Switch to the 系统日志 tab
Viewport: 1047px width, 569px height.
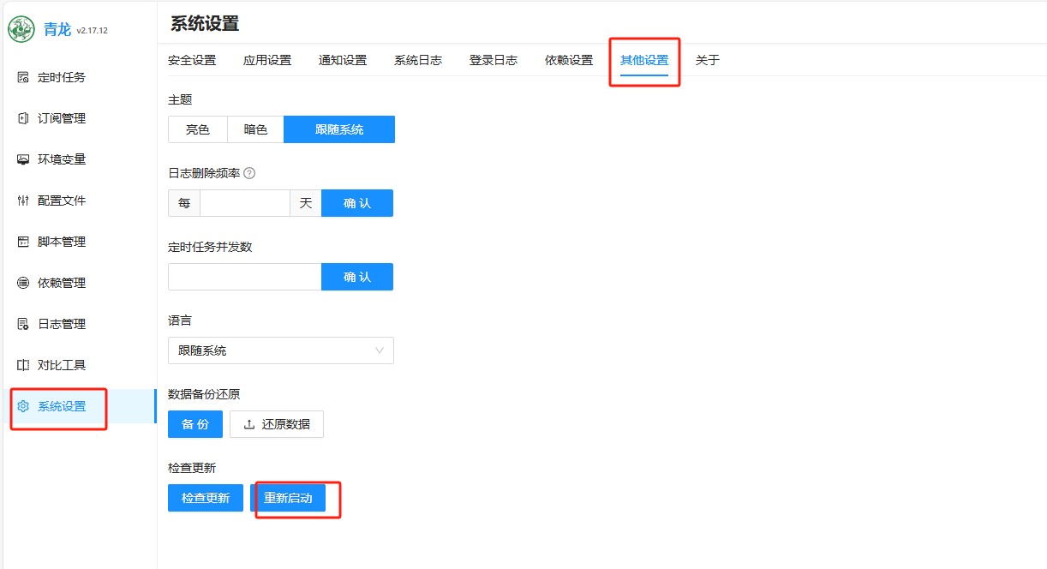point(418,60)
